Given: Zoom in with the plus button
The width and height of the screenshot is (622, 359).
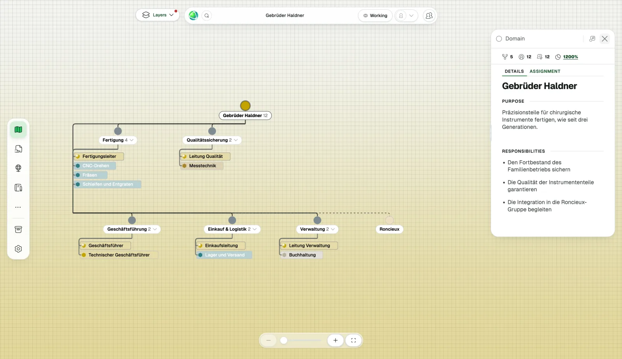Looking at the screenshot, I should 335,340.
